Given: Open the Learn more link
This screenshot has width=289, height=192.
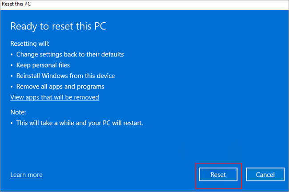Looking at the screenshot, I should tap(26, 175).
